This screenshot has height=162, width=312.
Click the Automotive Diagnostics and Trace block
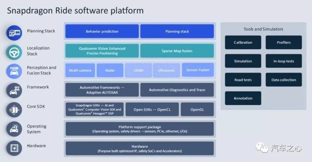click(177, 90)
